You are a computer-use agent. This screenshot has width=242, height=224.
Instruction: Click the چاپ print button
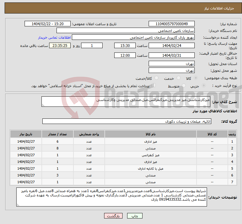click(x=135, y=216)
